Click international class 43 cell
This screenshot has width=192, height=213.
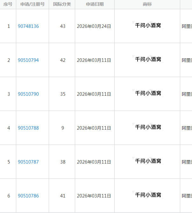coord(63,26)
